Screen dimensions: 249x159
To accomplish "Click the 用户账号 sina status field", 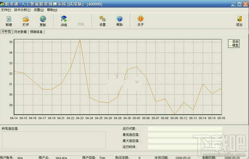I will pos(27,157).
